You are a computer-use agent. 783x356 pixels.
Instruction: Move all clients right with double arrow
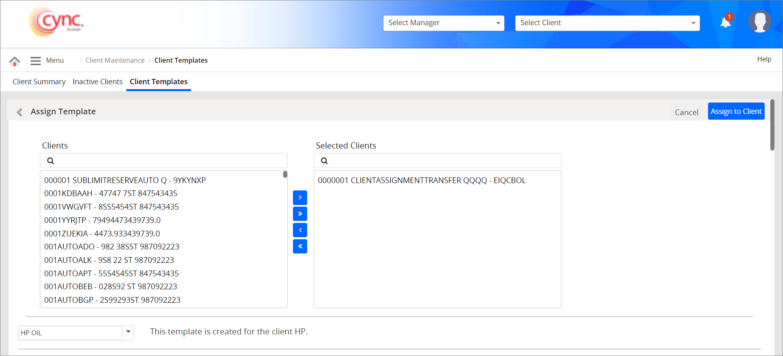point(300,214)
